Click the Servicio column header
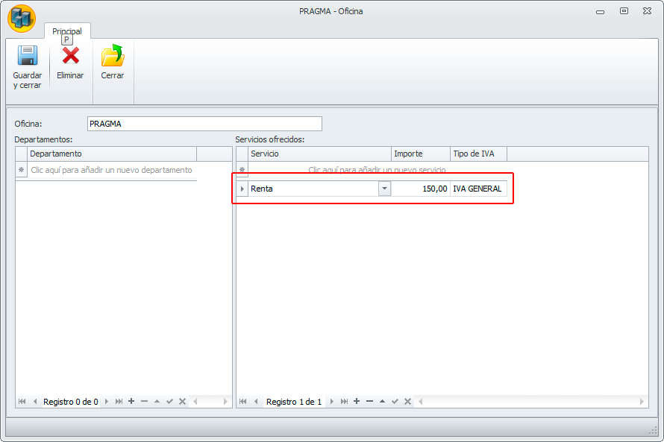Image resolution: width=664 pixels, height=442 pixels. pos(320,154)
